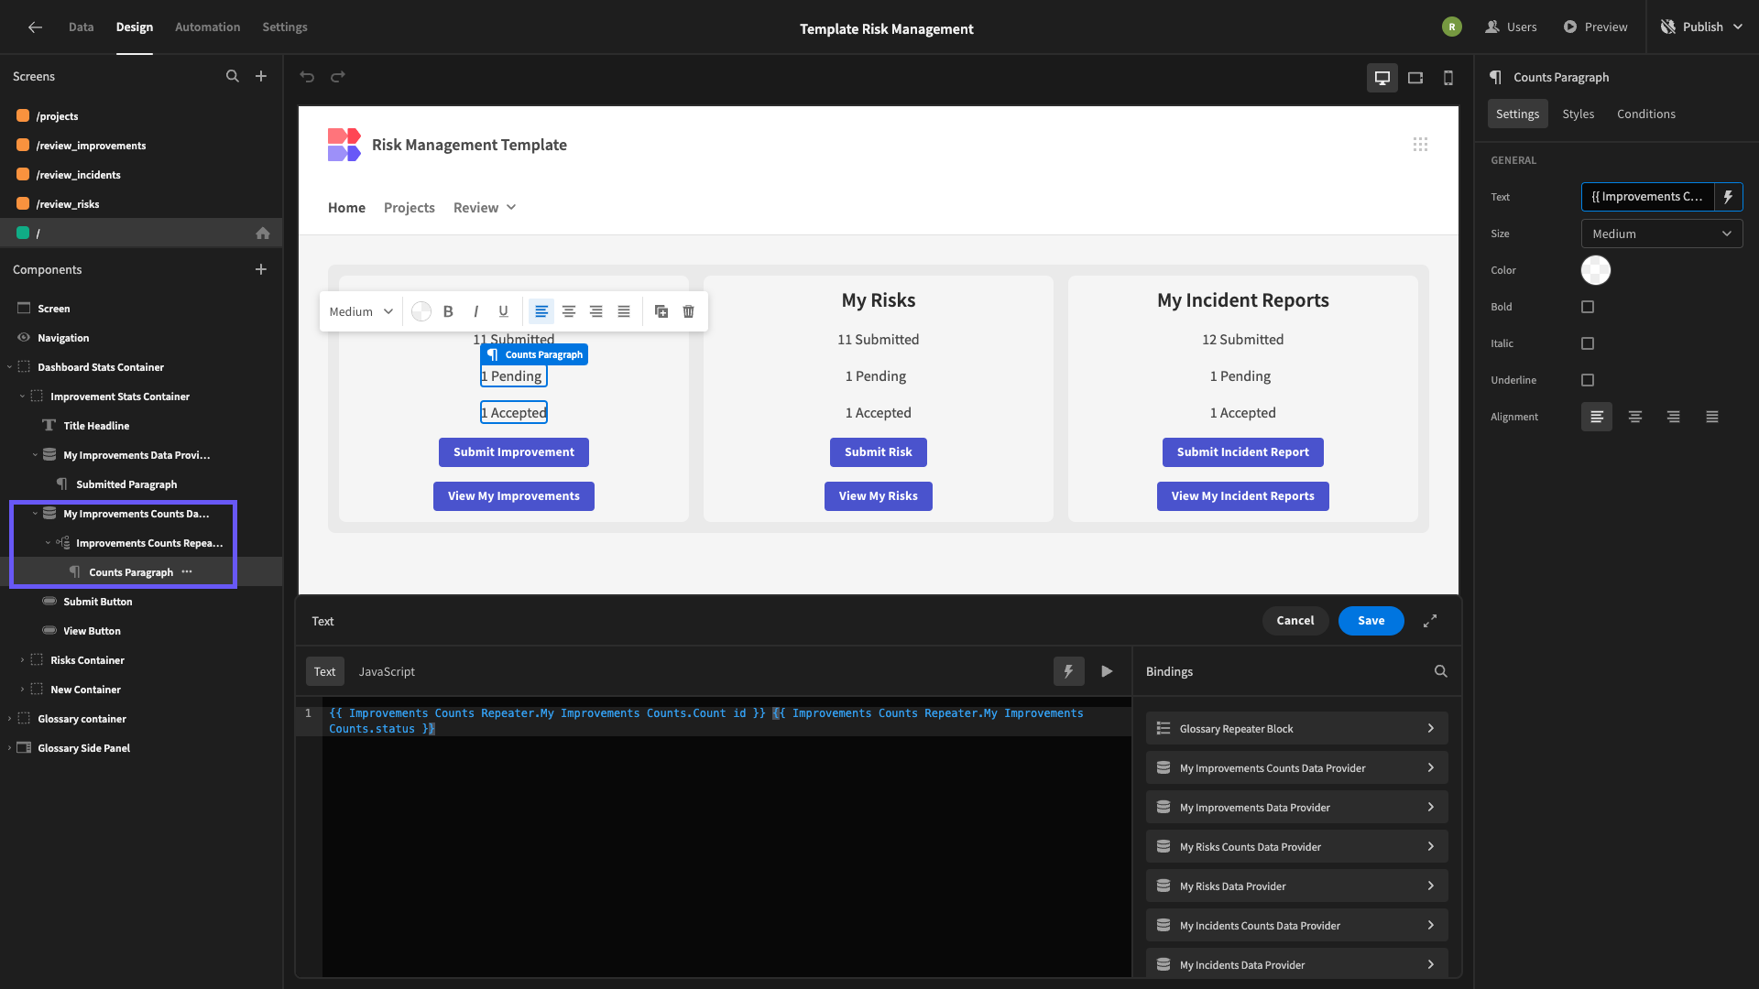
Task: Select the Design tab in top navigation
Action: [134, 27]
